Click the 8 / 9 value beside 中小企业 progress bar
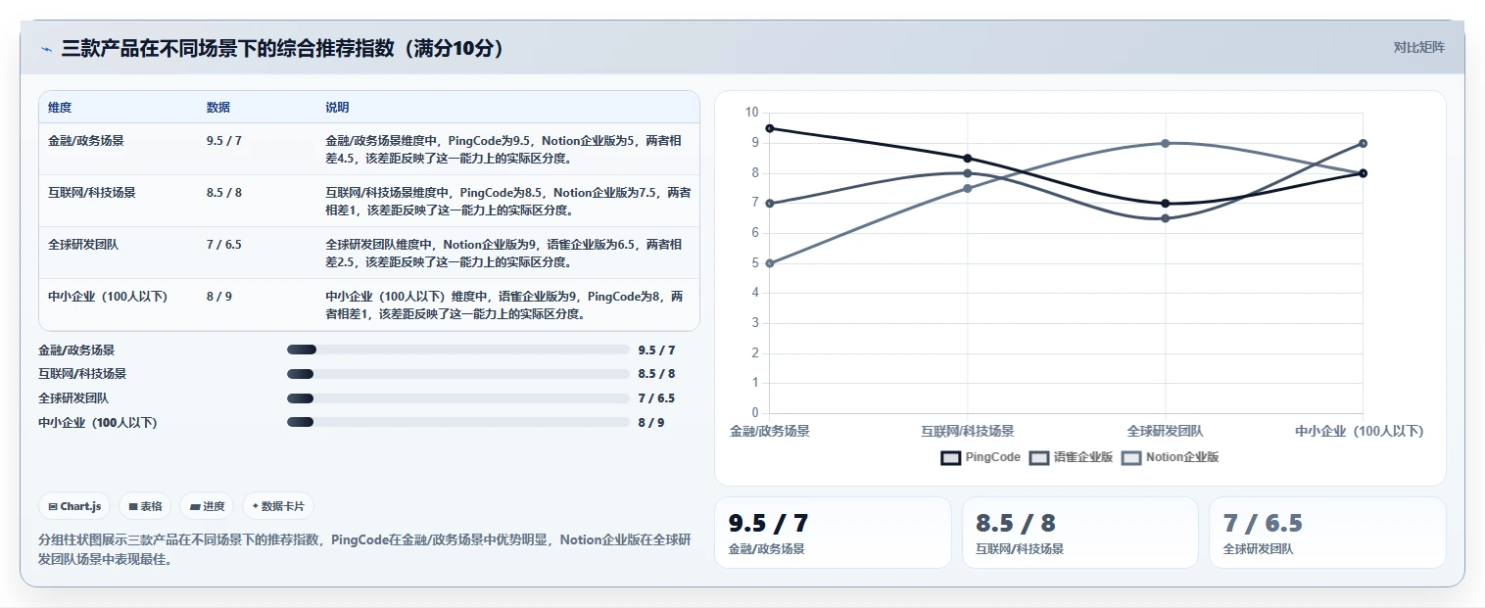 tap(651, 423)
